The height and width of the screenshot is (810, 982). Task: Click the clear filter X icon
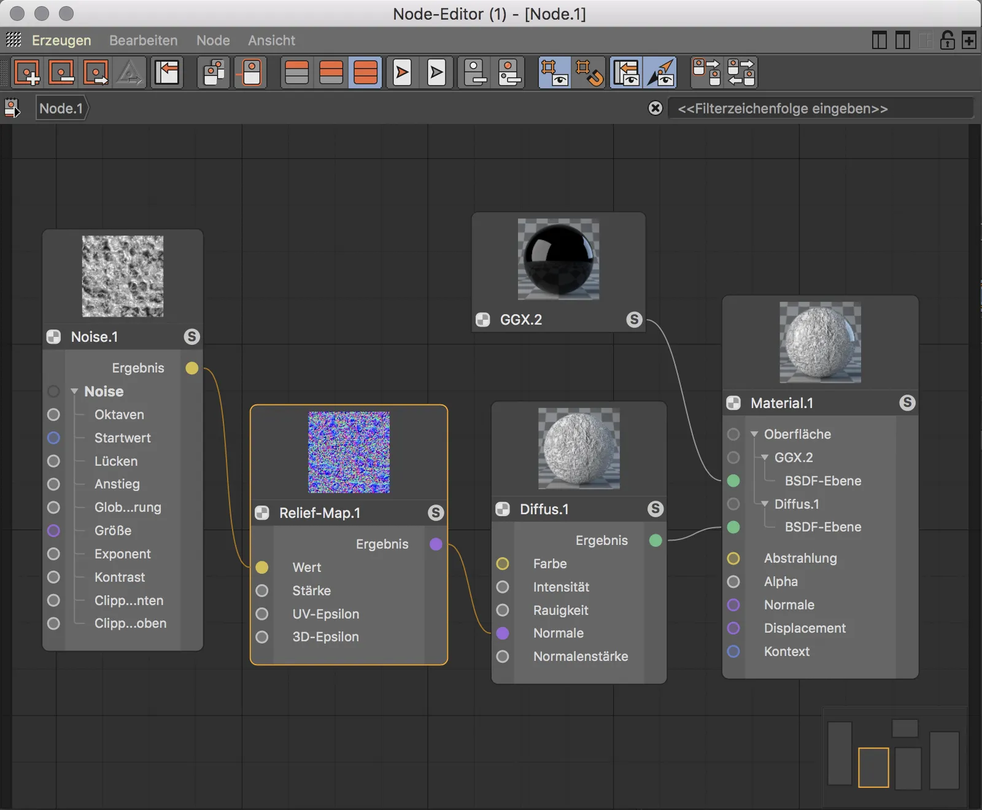[x=655, y=109]
